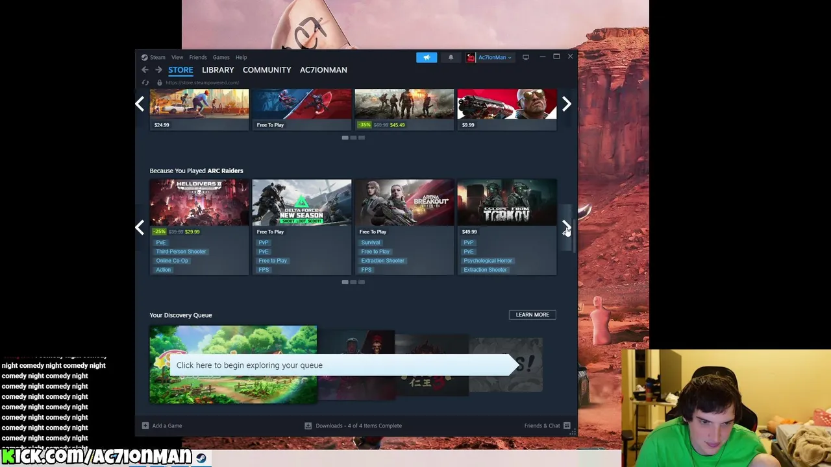831x467 pixels.
Task: Open the Steam menu
Action: [158, 57]
